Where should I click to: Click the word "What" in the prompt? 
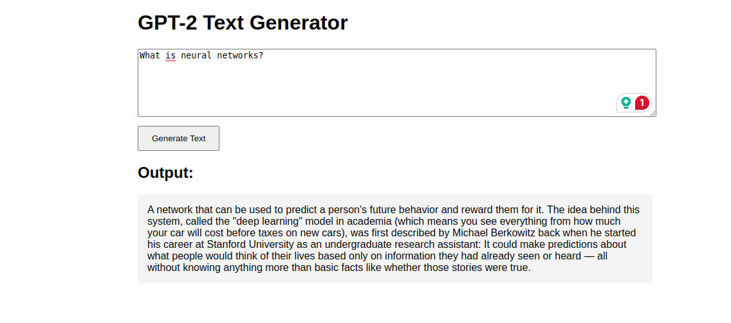pyautogui.click(x=150, y=56)
